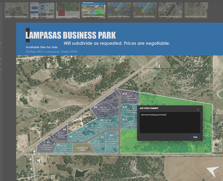Close the Add Your Comment dialog
The image size is (223, 181).
[x=198, y=110]
